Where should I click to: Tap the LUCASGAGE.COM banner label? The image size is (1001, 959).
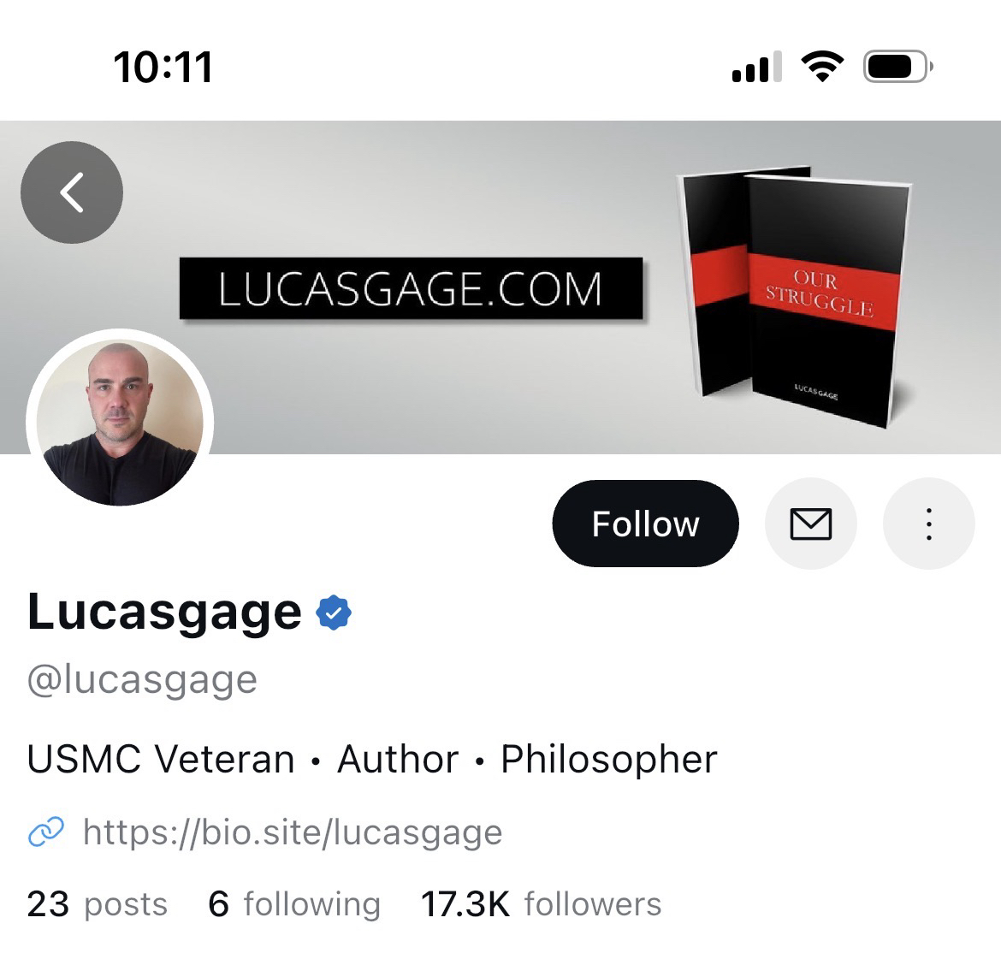click(x=411, y=288)
